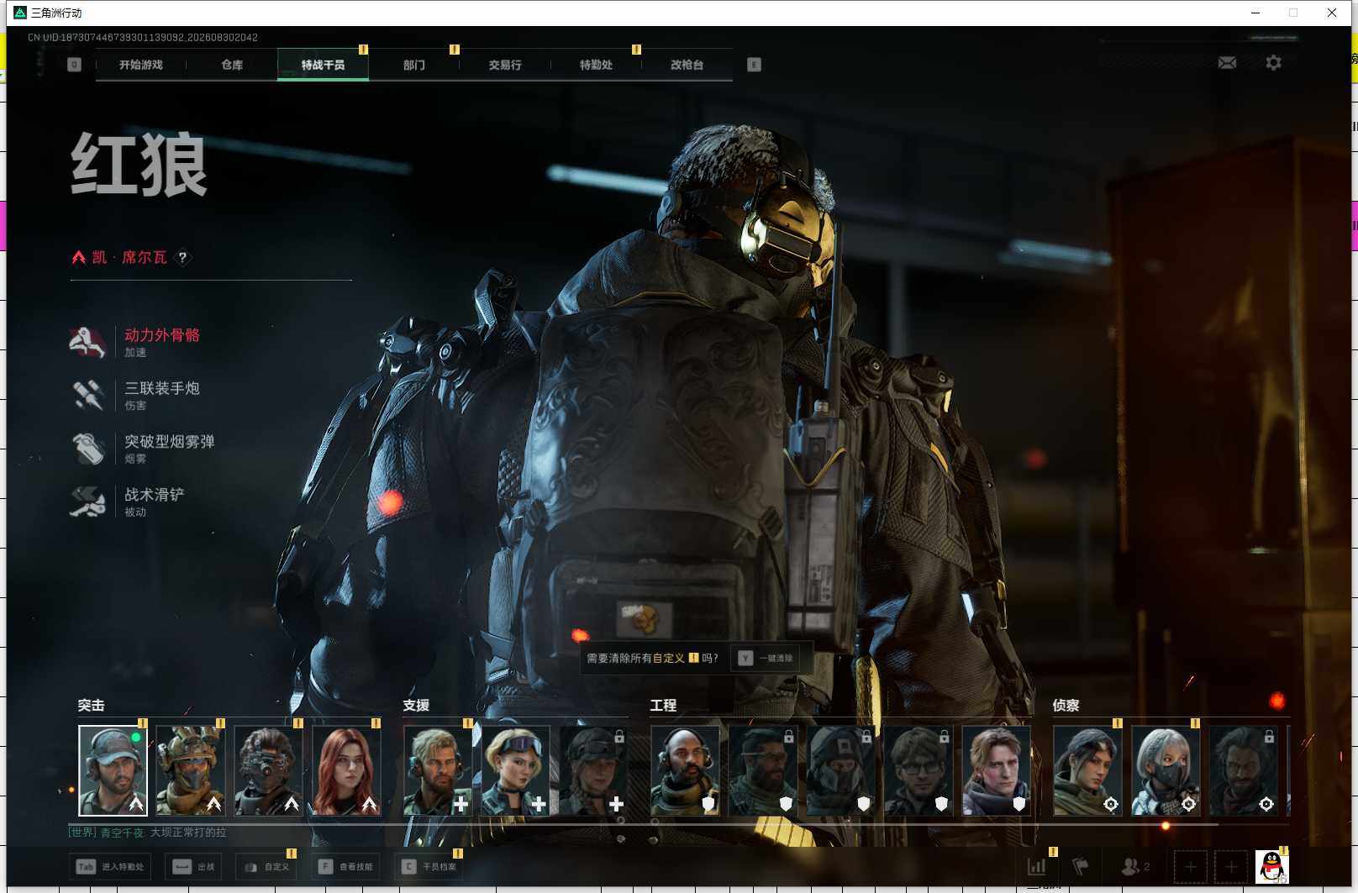Select the locked bearded engineer with sunglasses
Image resolution: width=1358 pixels, height=893 pixels.
(x=763, y=770)
